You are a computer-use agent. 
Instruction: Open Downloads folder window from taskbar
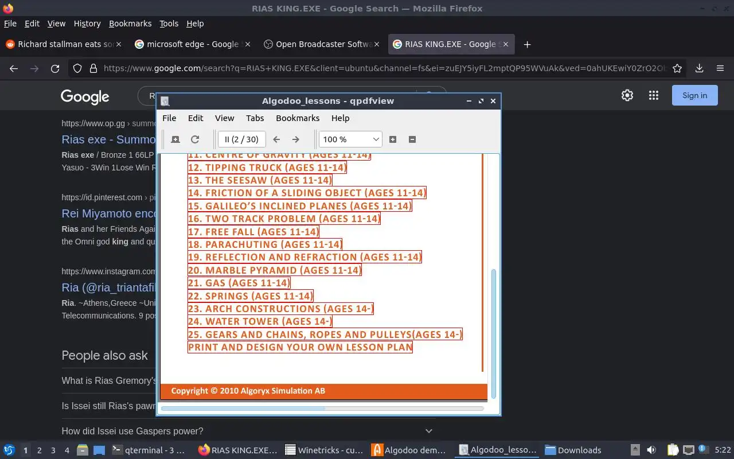click(573, 450)
